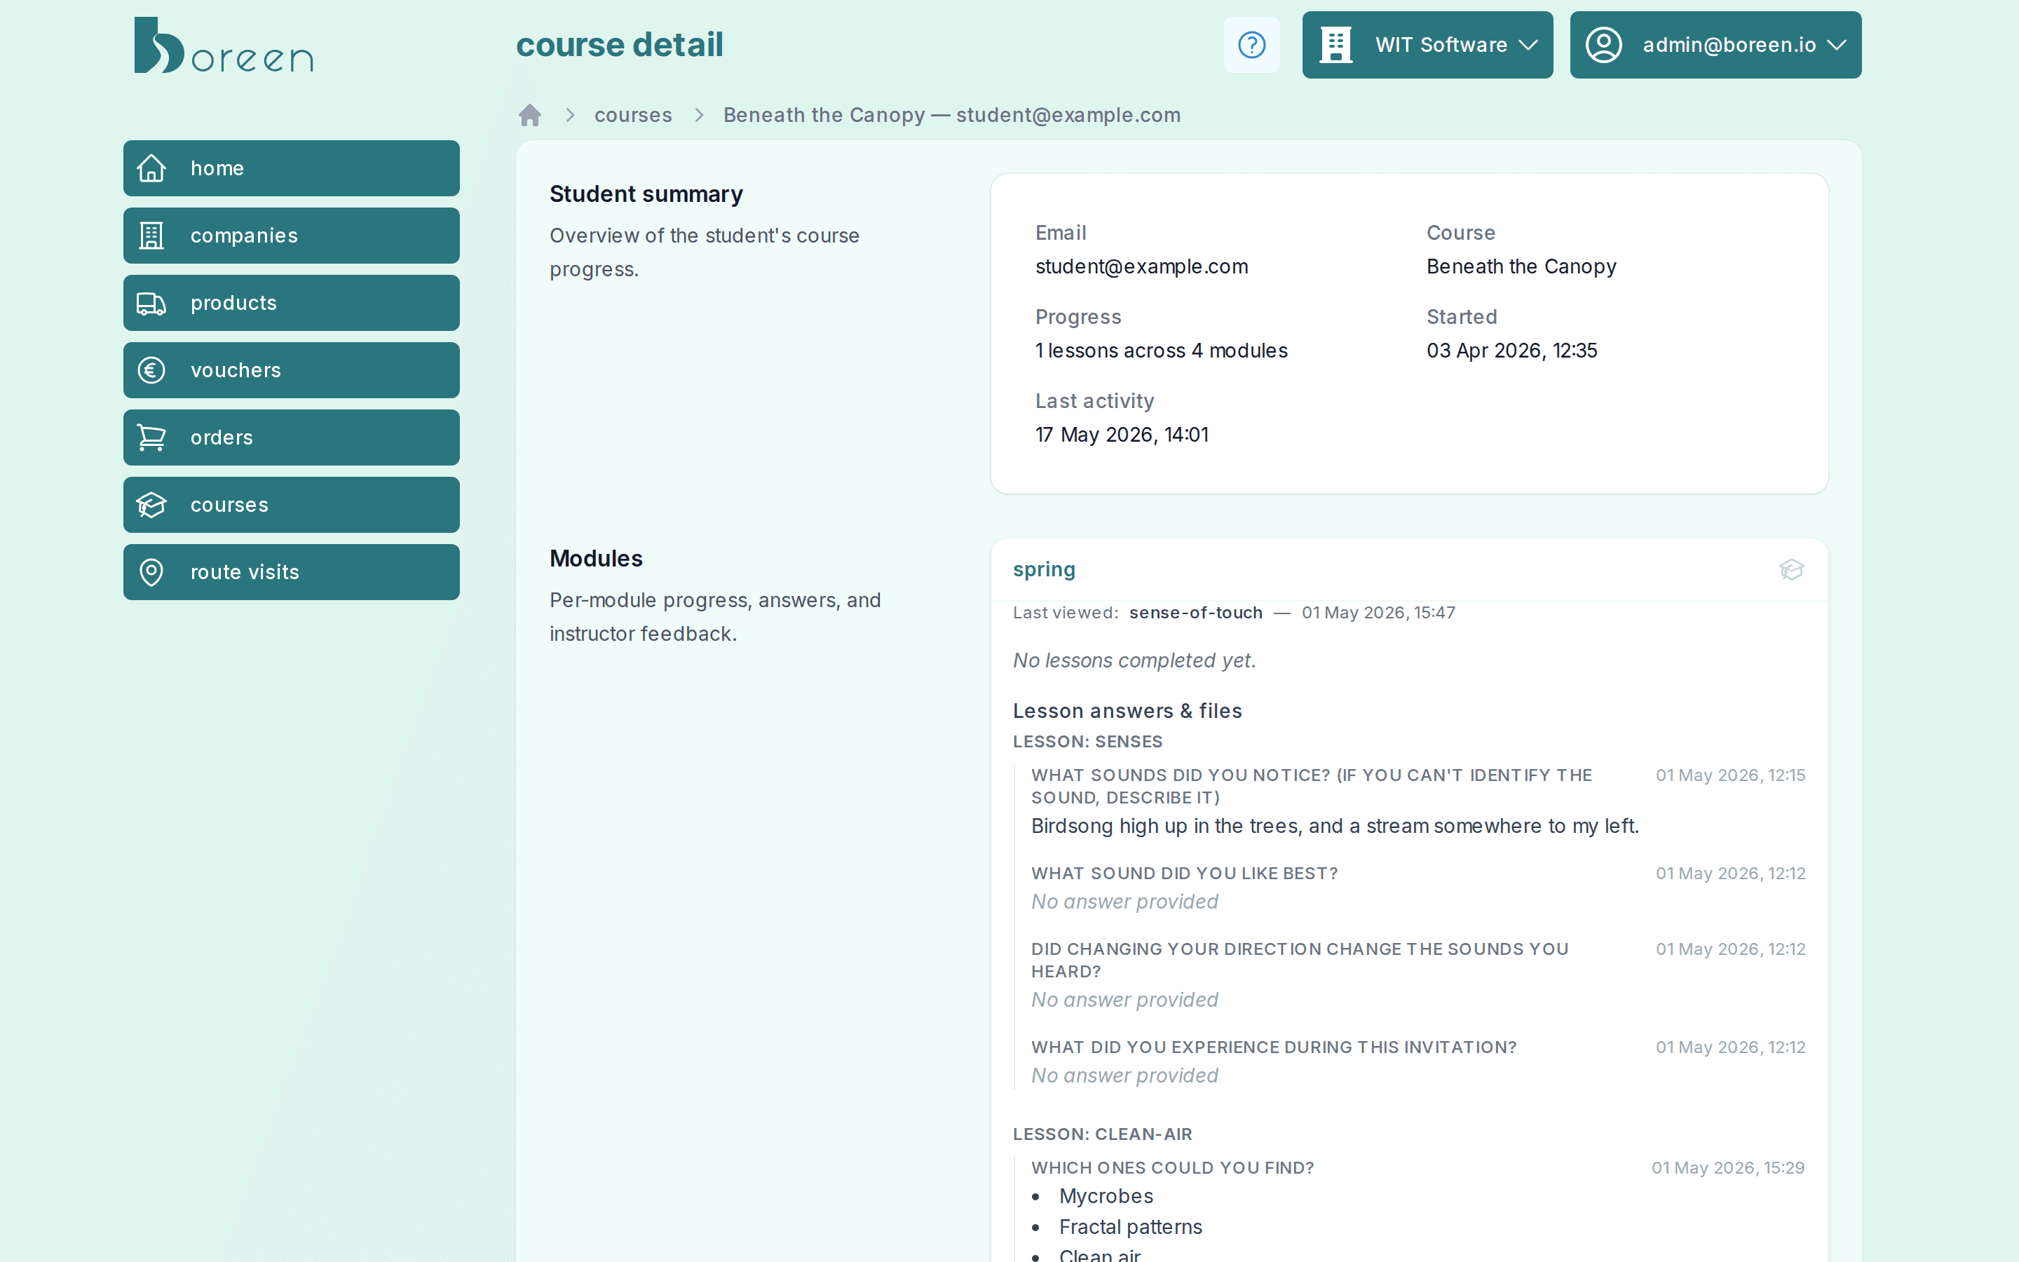Open orders in the sidebar
2019x1262 pixels.
click(x=291, y=437)
